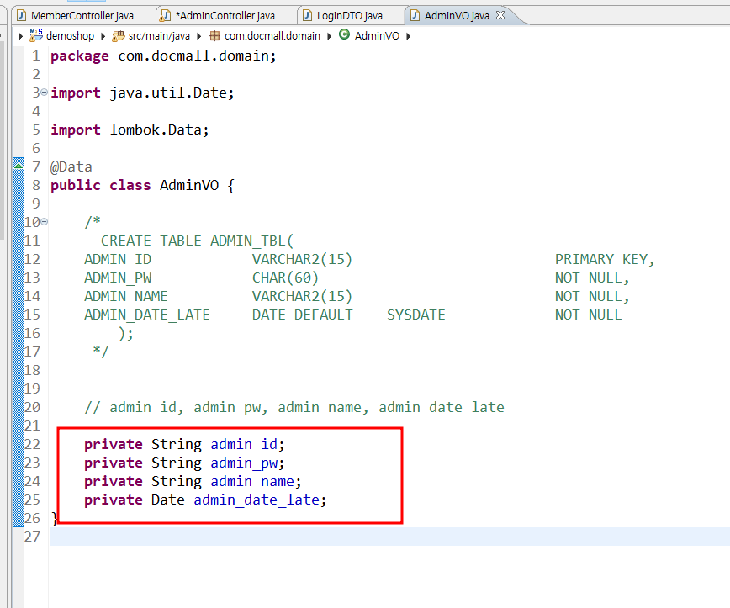Click the class name AdminVO in declaration

189,185
